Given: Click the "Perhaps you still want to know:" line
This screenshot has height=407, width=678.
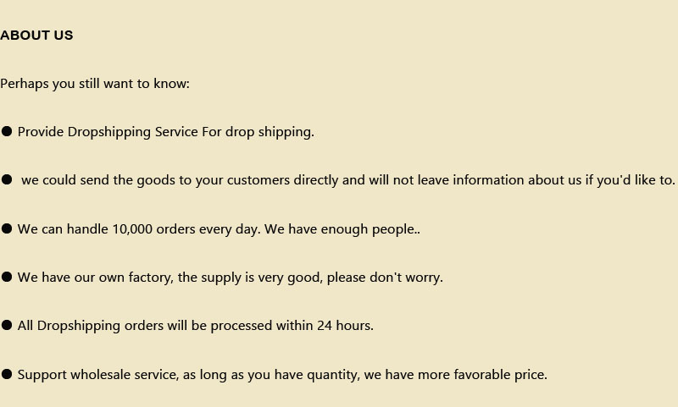Looking at the screenshot, I should [95, 84].
